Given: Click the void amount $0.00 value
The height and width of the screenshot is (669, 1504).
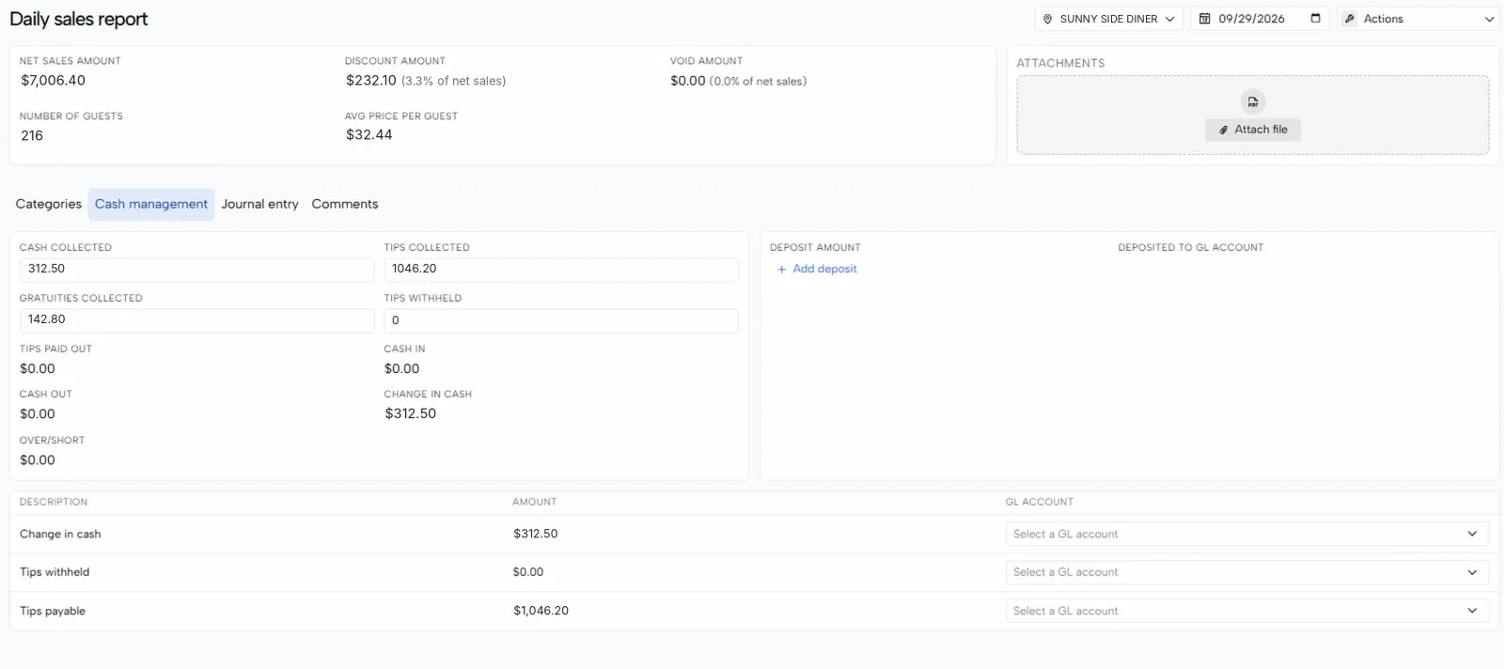Looking at the screenshot, I should point(688,81).
